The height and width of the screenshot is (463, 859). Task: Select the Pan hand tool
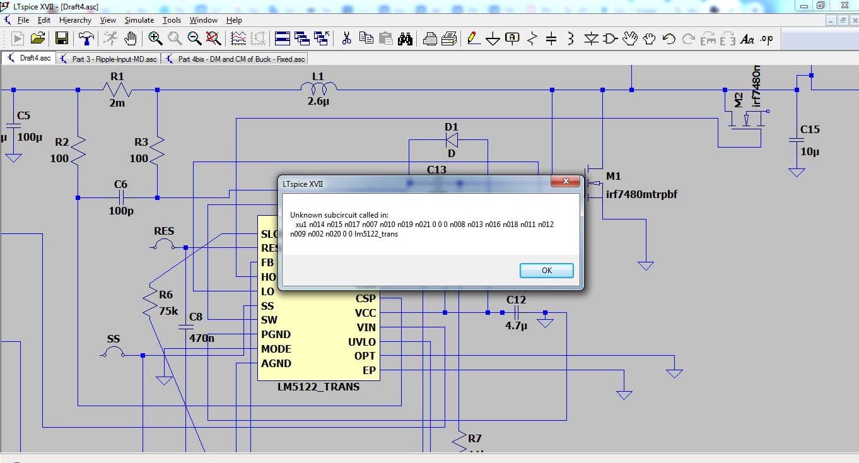(131, 38)
